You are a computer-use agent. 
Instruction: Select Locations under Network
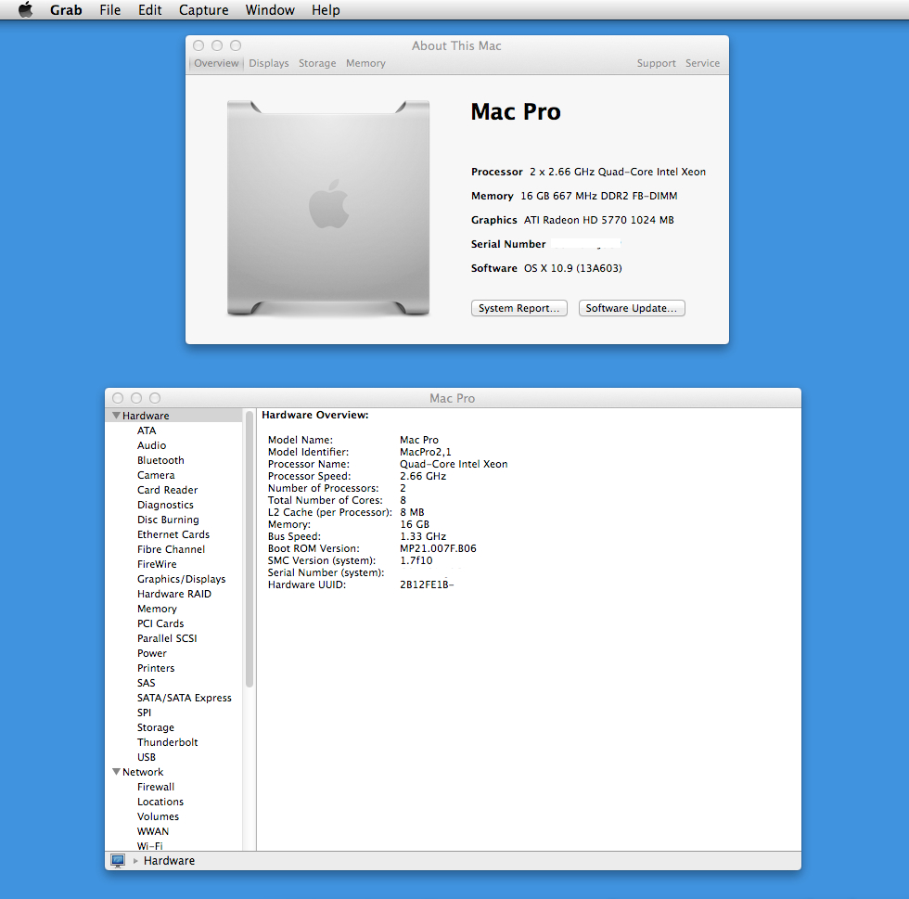160,802
